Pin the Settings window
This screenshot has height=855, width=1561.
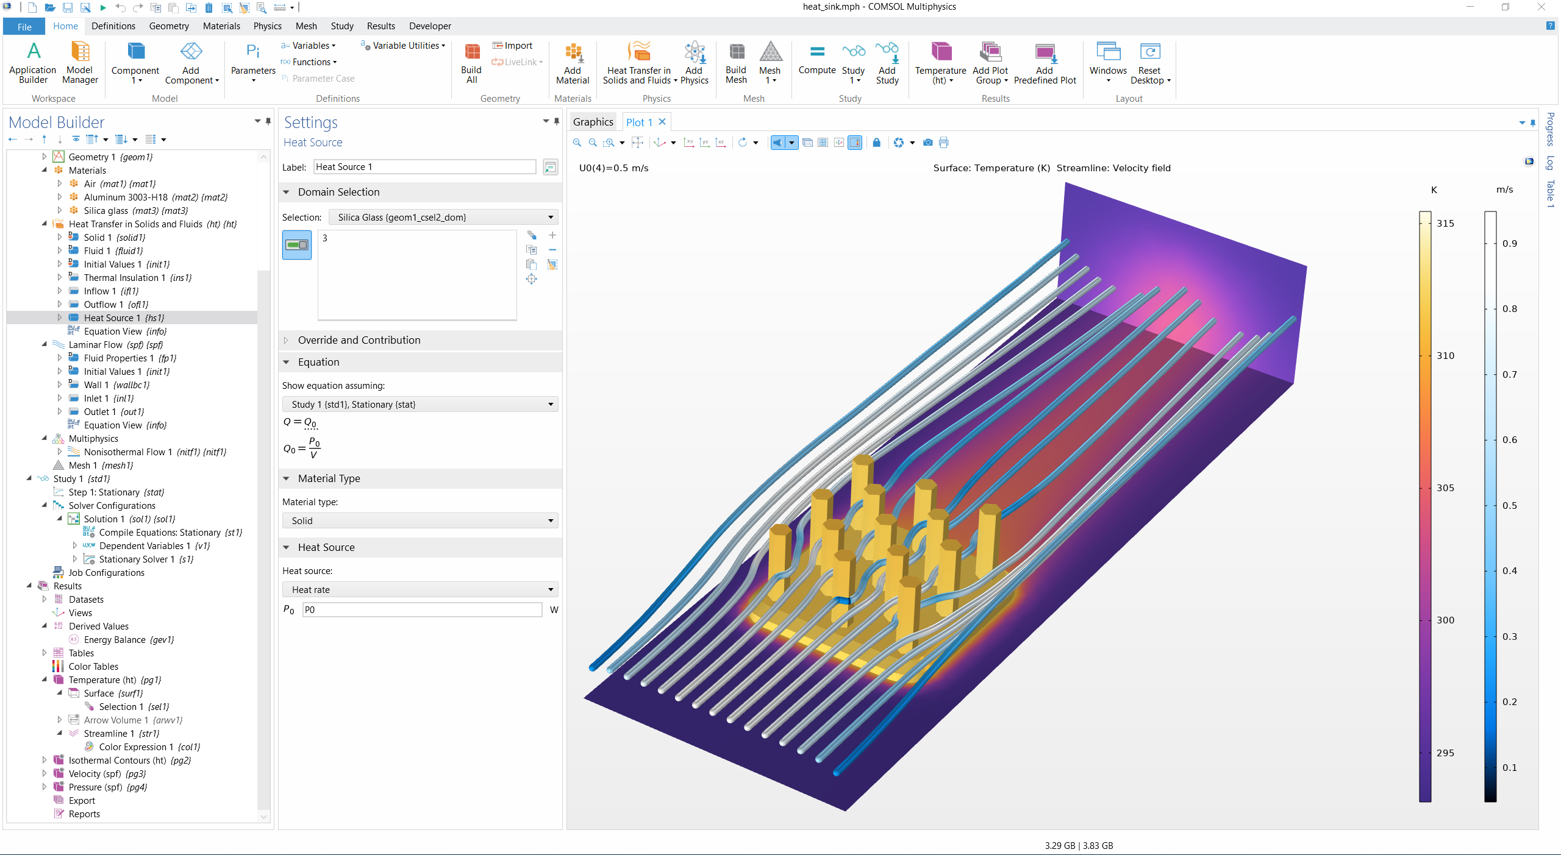pyautogui.click(x=557, y=121)
